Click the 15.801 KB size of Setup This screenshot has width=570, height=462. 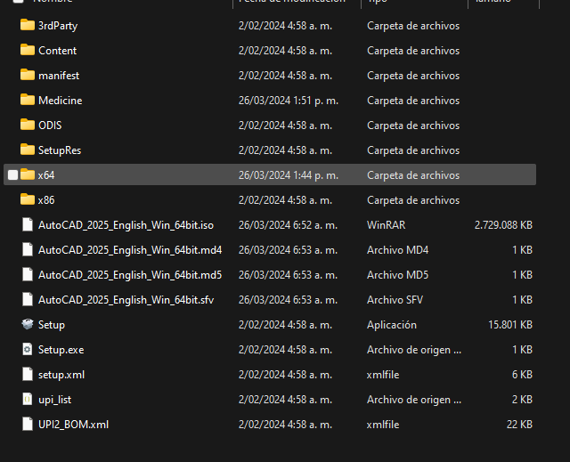(x=510, y=325)
